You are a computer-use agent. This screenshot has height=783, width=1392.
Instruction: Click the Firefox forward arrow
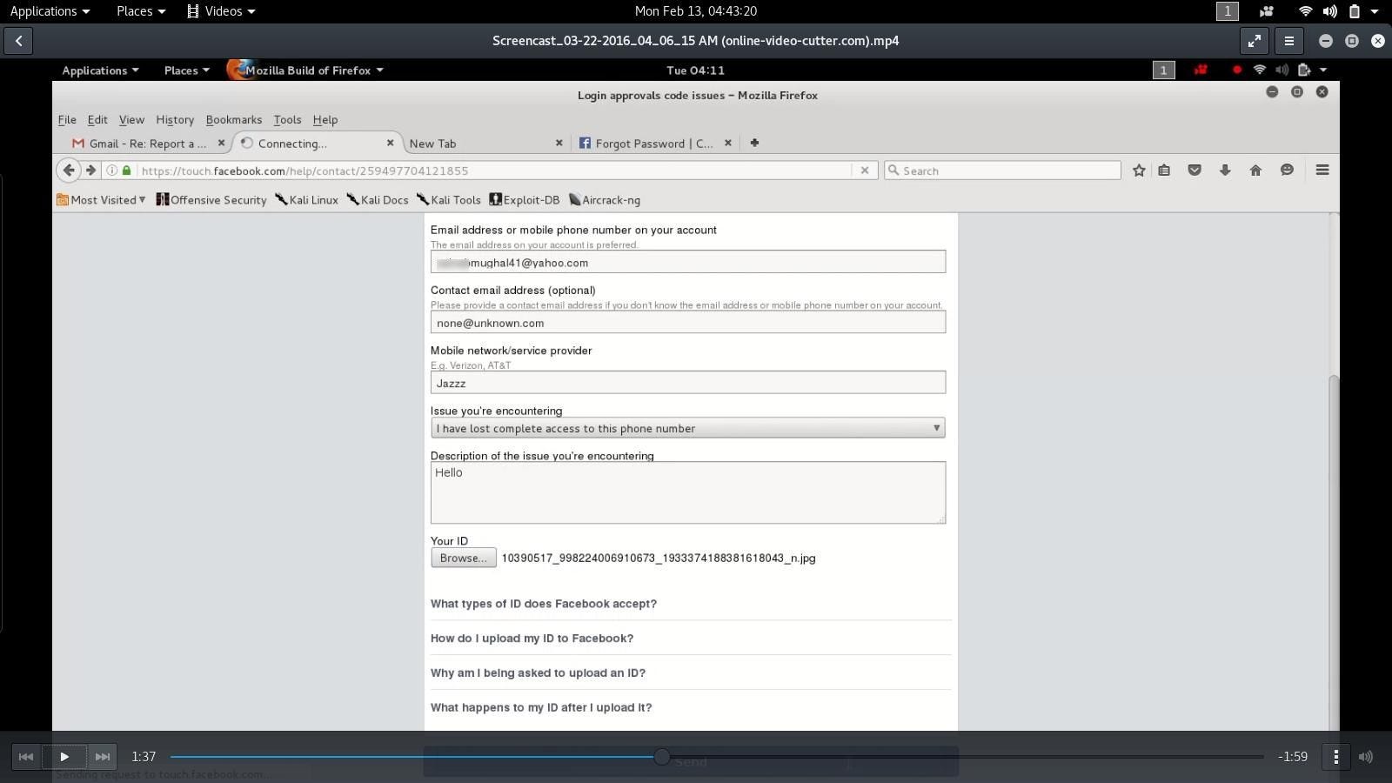pos(90,171)
